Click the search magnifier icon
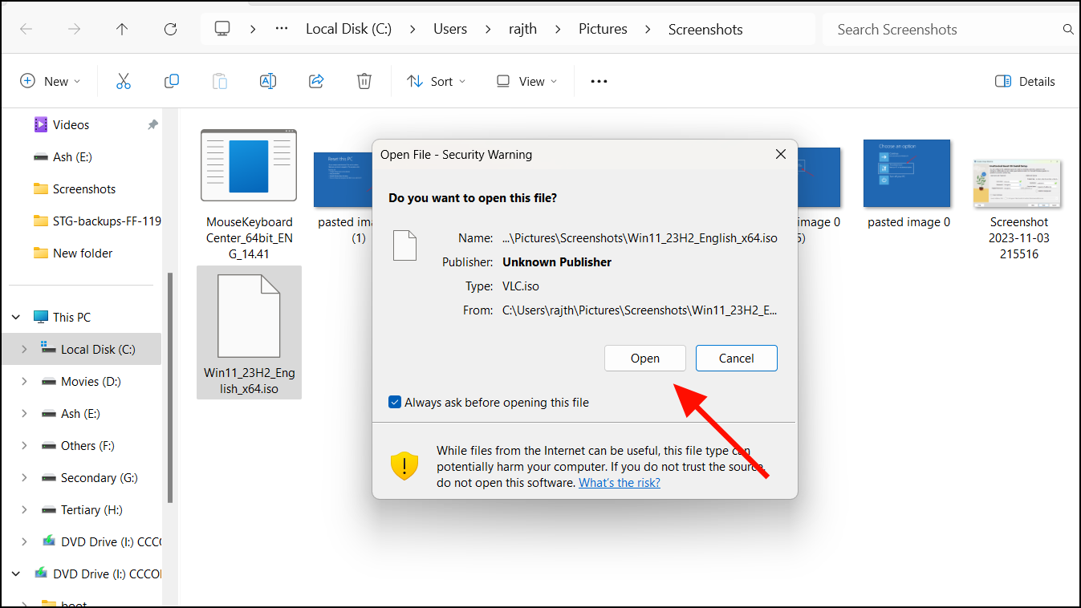1081x608 pixels. pos(1068,29)
